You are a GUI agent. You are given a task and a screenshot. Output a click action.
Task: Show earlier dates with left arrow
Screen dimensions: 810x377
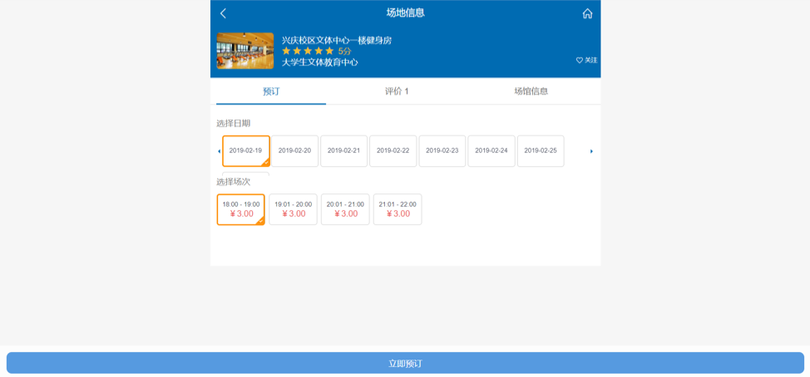[x=219, y=151]
